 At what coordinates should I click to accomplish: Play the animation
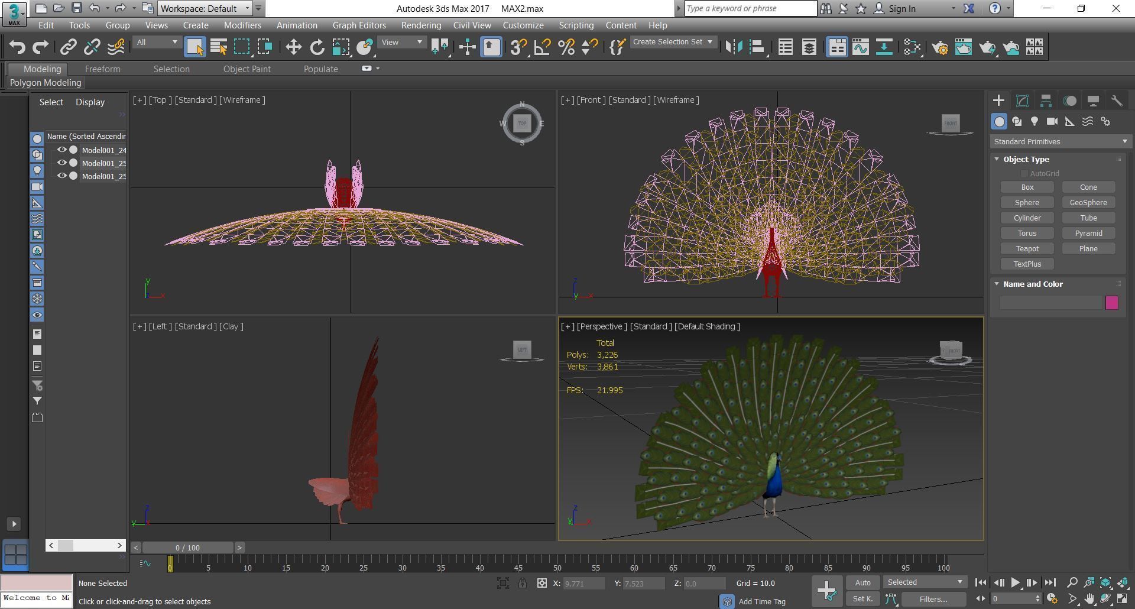pyautogui.click(x=1015, y=582)
